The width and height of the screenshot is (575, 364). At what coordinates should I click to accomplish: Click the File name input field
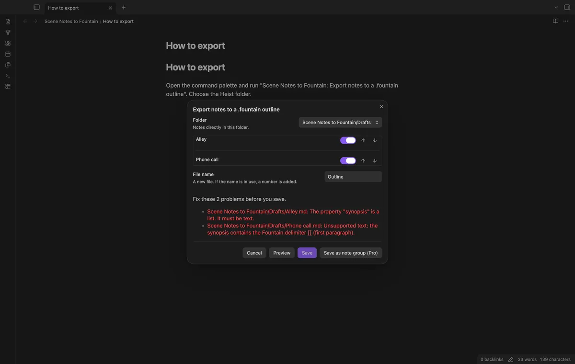(353, 177)
